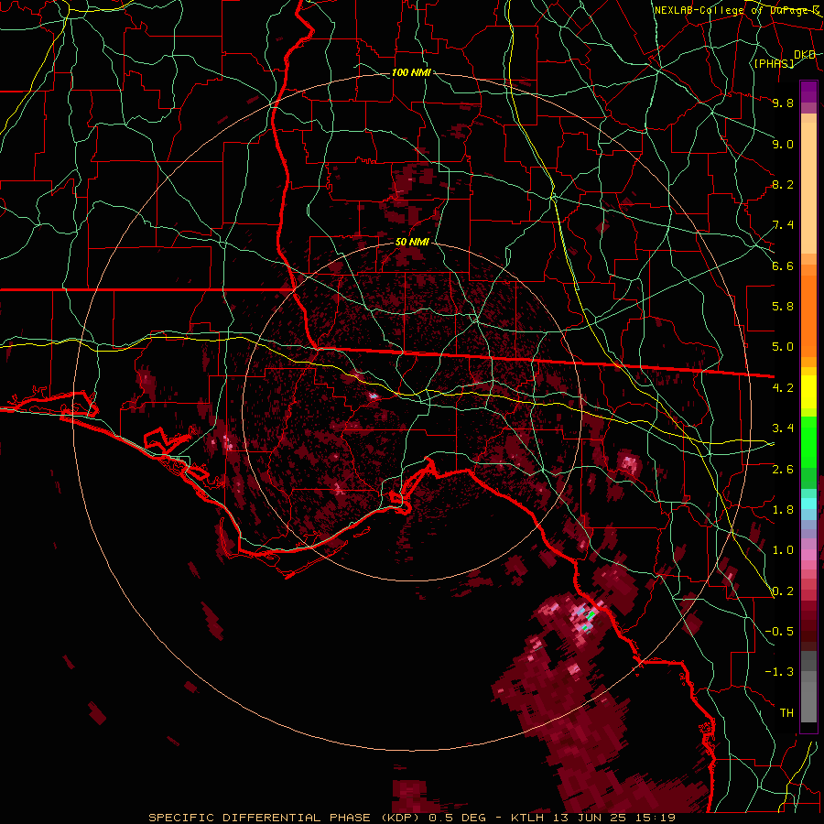
Task: Click the cyan band of the color bar
Action: click(x=808, y=504)
